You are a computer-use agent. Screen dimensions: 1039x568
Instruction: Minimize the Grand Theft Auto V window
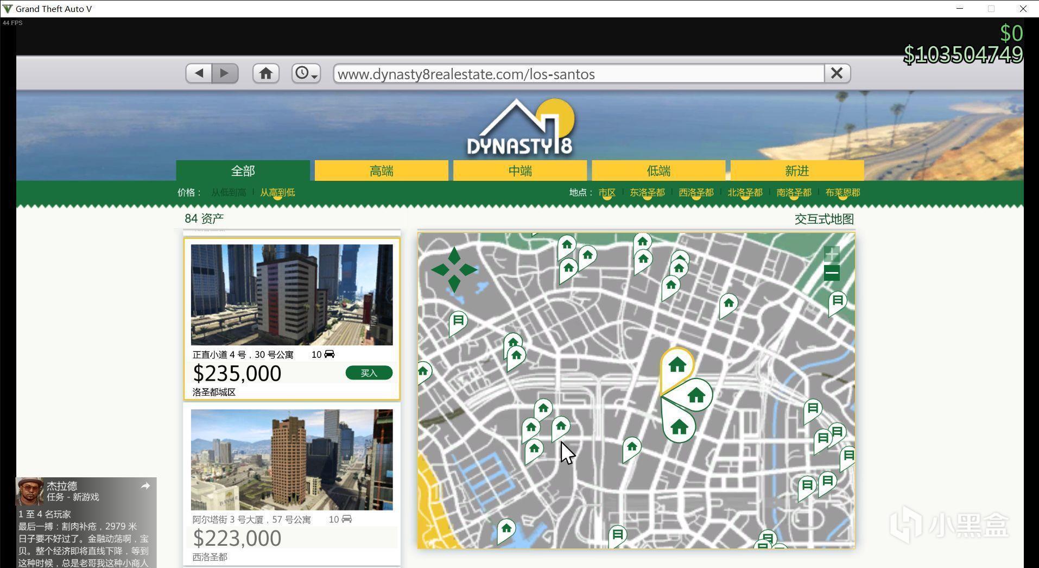point(960,9)
